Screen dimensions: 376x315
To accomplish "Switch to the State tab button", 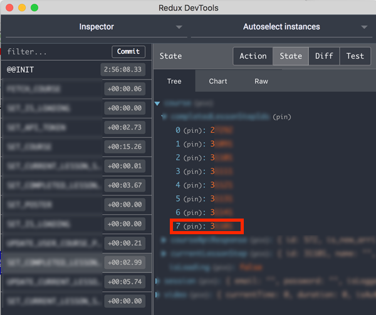I will click(291, 56).
